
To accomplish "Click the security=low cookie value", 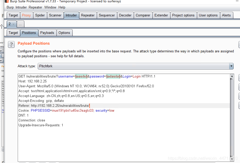I will coord(105,110).
